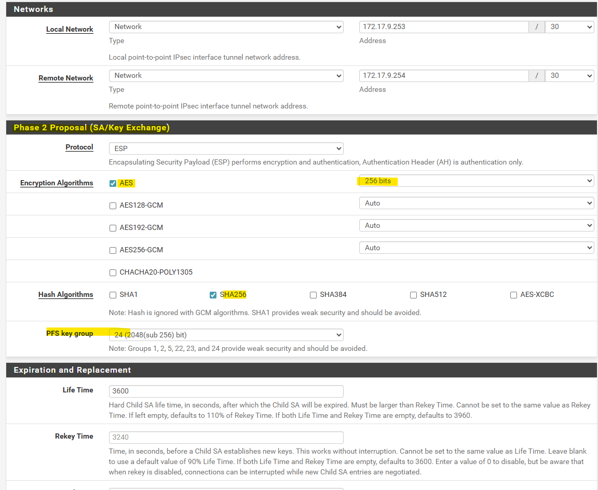Uncheck the AES encryption checkbox
Image resolution: width=598 pixels, height=490 pixels.
click(113, 183)
